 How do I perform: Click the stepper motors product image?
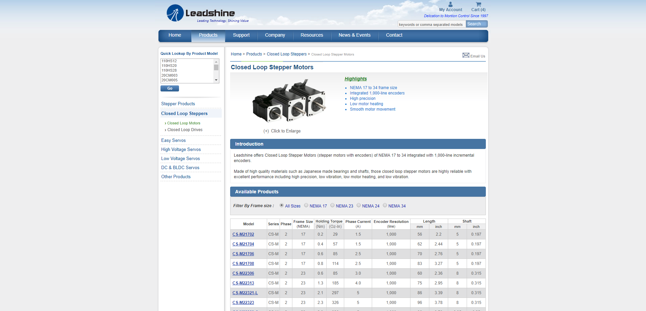pos(289,101)
